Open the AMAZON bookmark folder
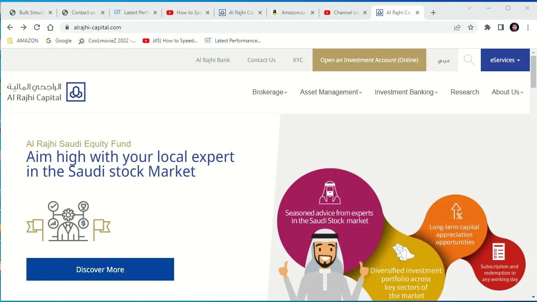The height and width of the screenshot is (302, 537). click(23, 41)
